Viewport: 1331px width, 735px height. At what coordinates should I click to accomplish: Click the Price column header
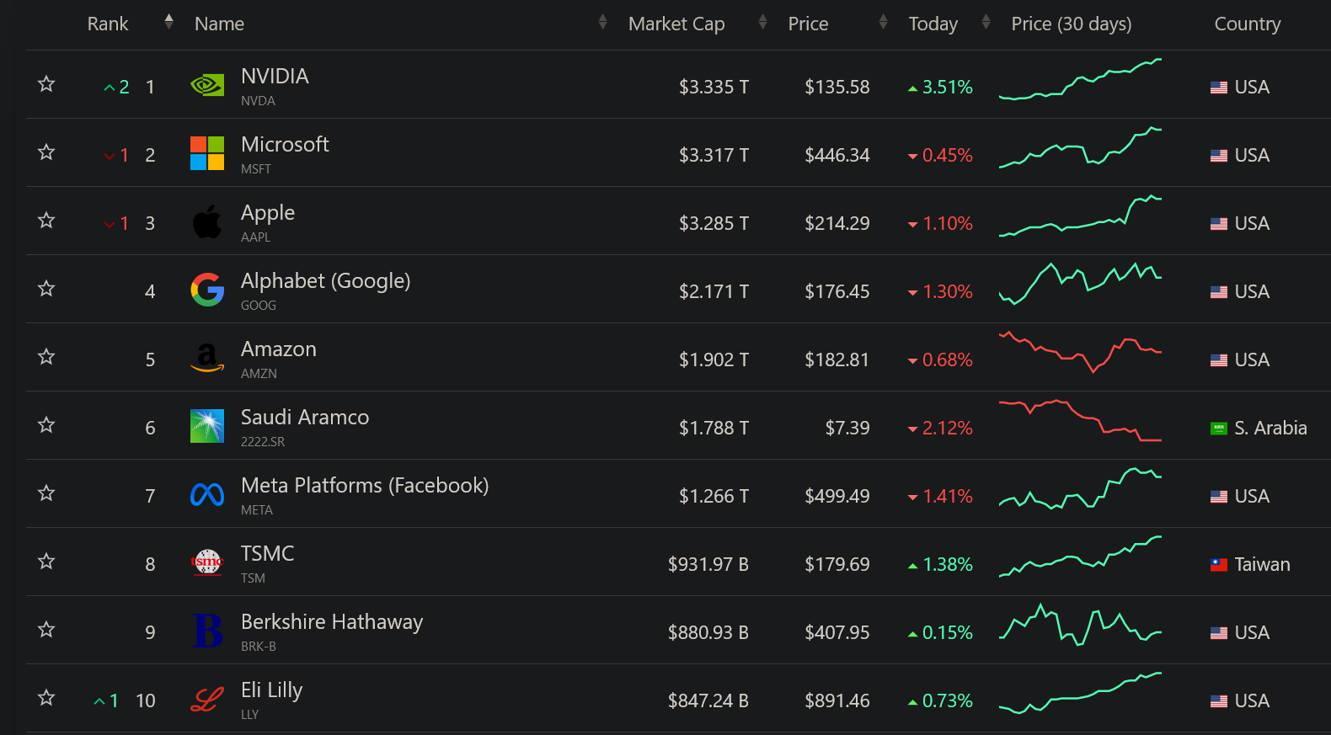tap(808, 24)
